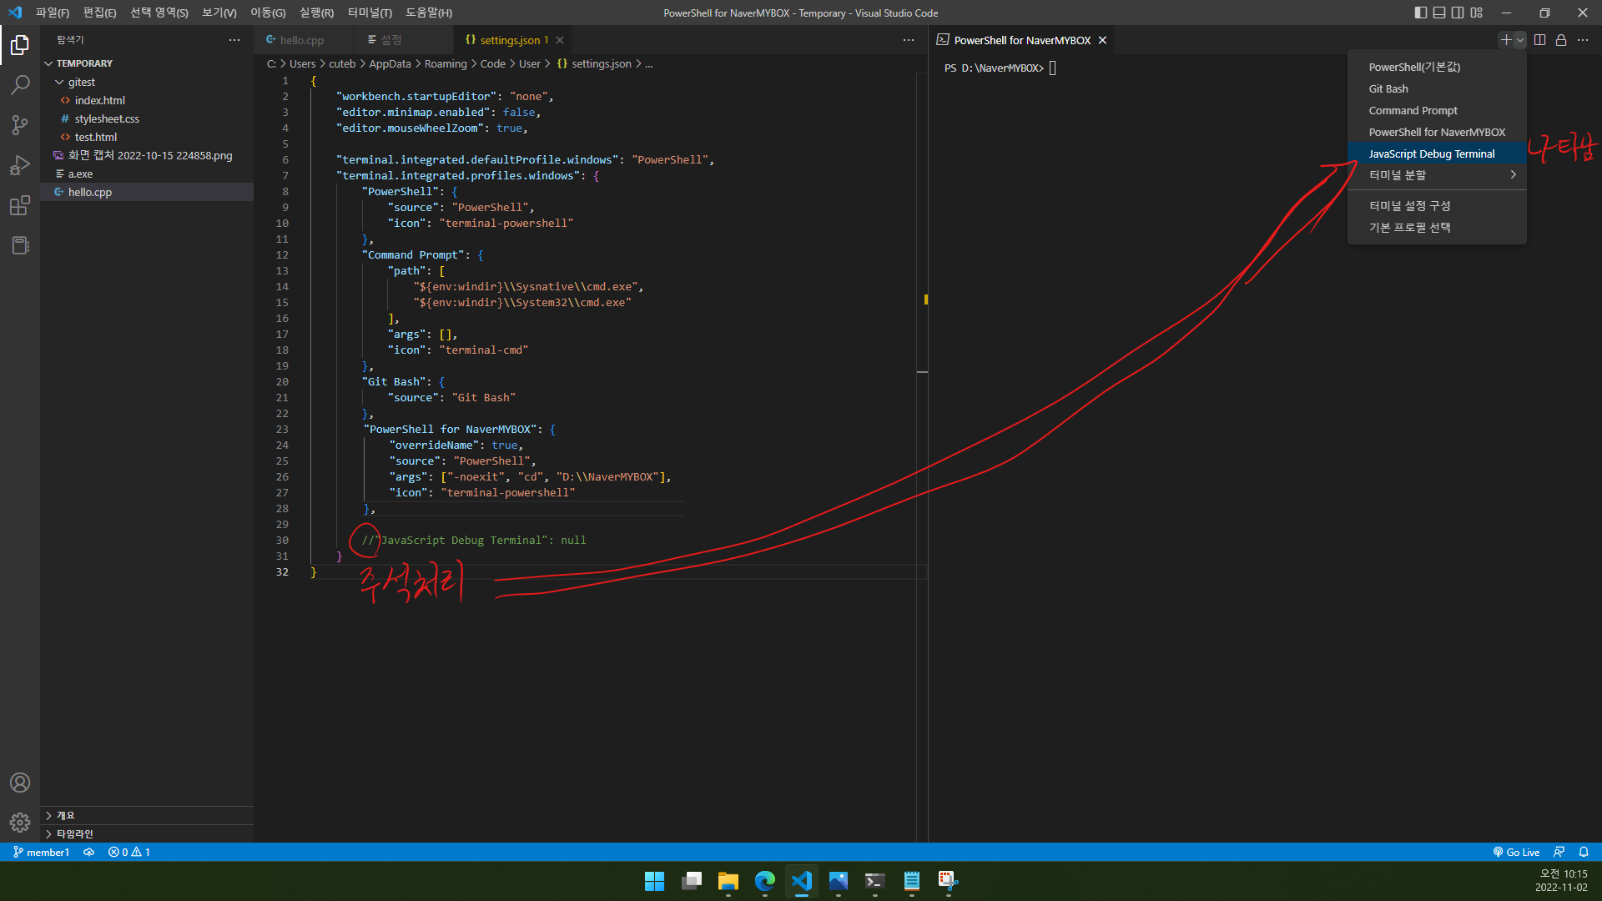Select PowerShell for NaverMYBOX profile
The image size is (1602, 901).
coord(1437,131)
